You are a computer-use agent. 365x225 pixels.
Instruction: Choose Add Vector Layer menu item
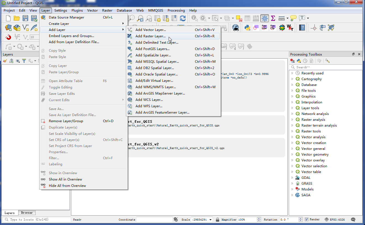173,30
